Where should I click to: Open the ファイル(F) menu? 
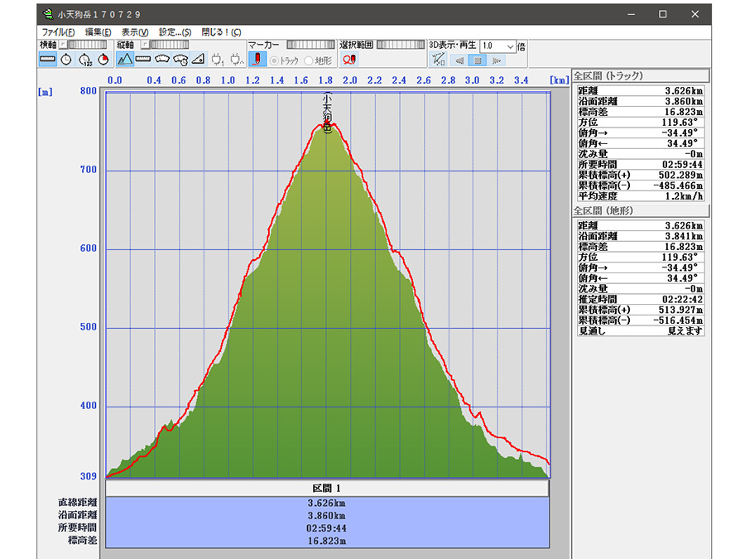point(58,32)
